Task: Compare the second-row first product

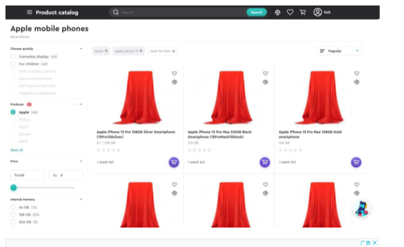Action: click(175, 193)
